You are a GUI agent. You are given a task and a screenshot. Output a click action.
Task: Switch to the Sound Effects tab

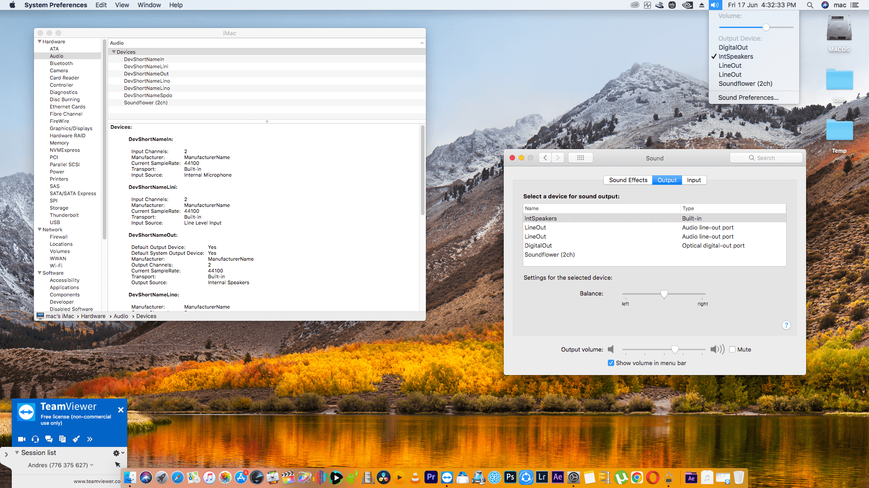coord(628,180)
